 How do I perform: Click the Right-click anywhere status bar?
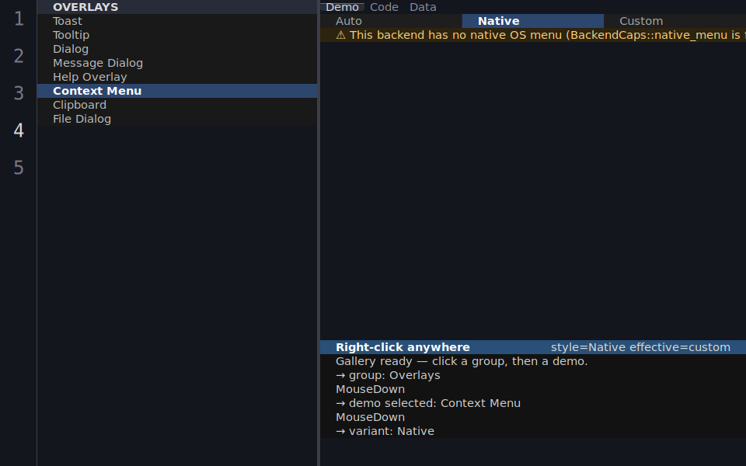(x=533, y=347)
